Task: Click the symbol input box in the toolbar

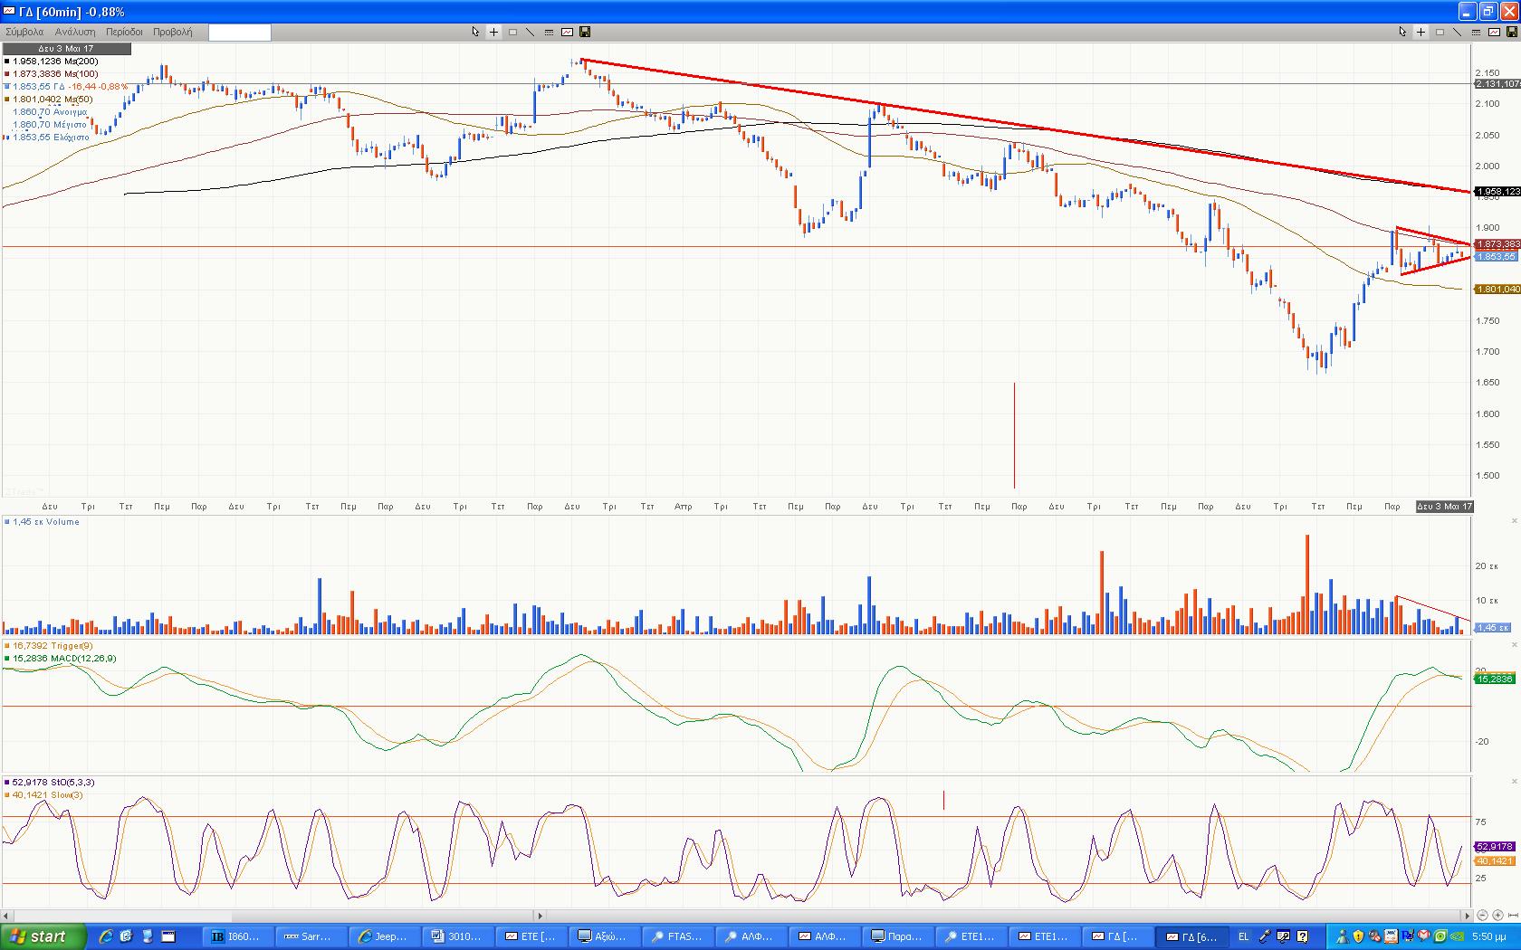Action: 239,33
